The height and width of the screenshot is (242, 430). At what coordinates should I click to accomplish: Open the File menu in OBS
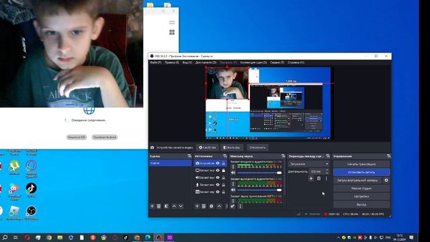point(155,63)
